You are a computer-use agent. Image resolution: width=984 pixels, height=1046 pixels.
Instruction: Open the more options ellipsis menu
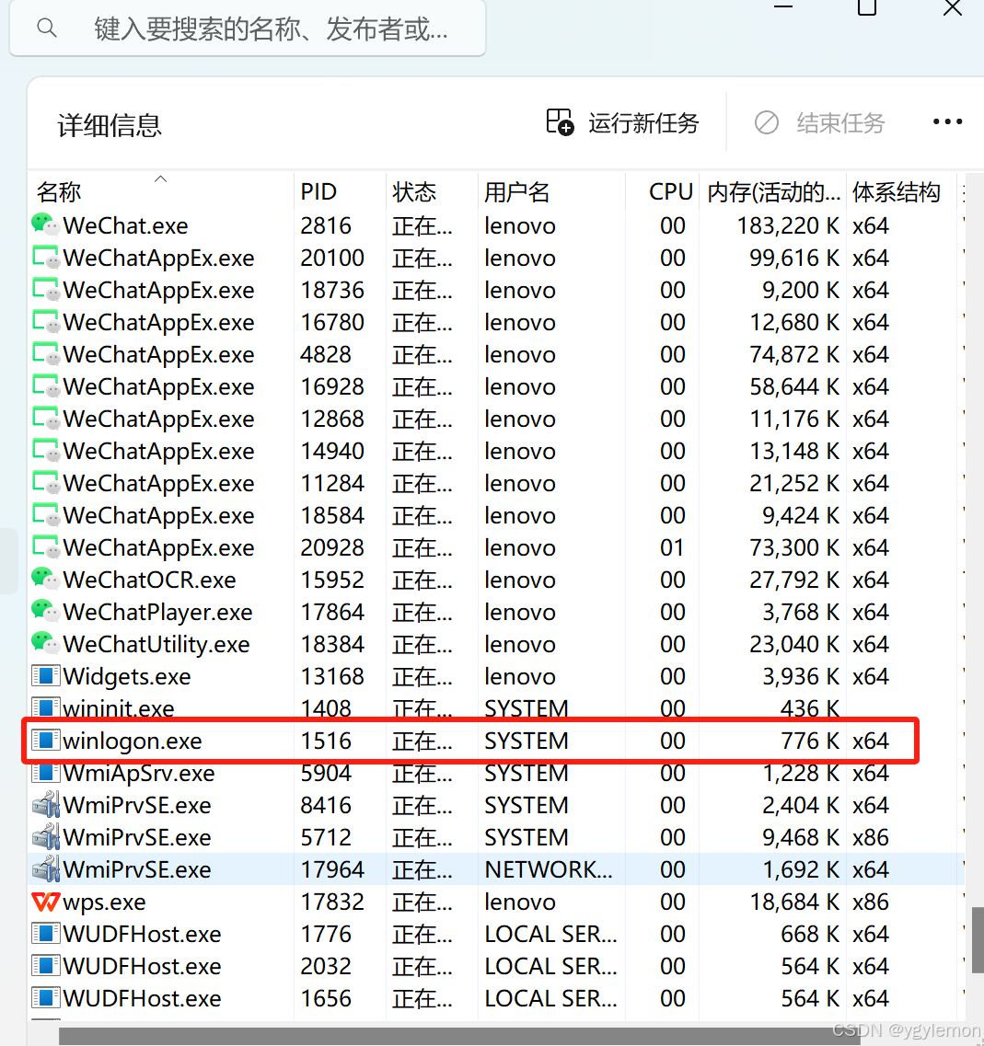click(947, 121)
